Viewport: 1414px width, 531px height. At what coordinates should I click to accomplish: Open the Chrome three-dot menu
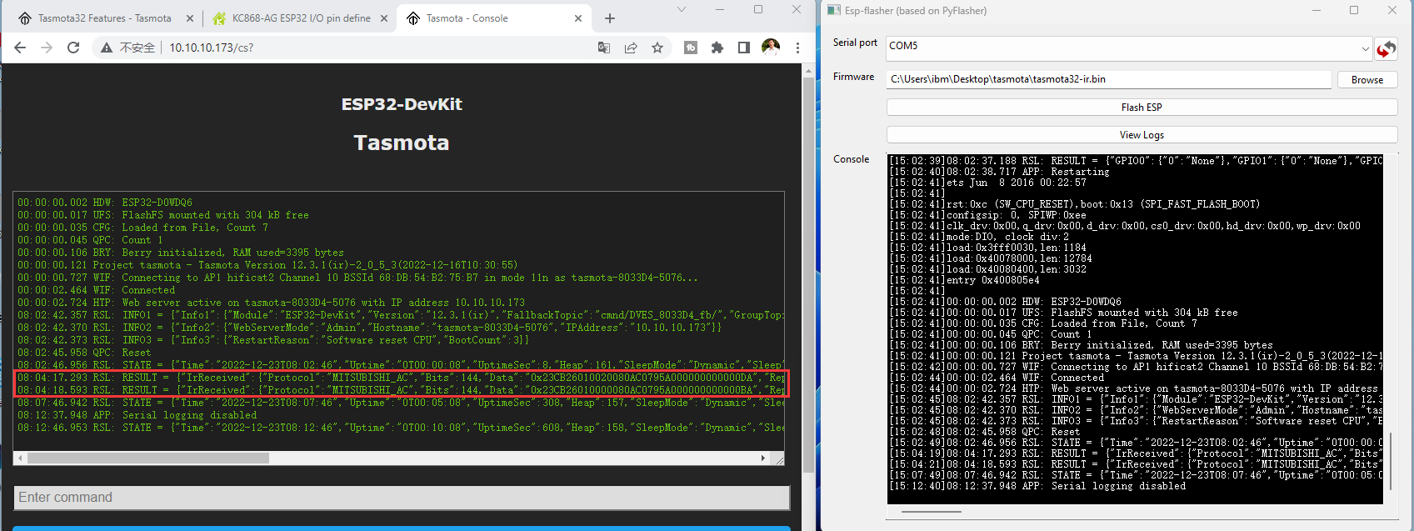pyautogui.click(x=797, y=48)
